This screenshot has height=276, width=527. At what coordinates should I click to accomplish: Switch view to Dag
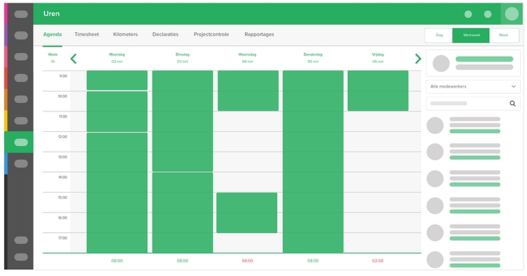[x=439, y=35]
